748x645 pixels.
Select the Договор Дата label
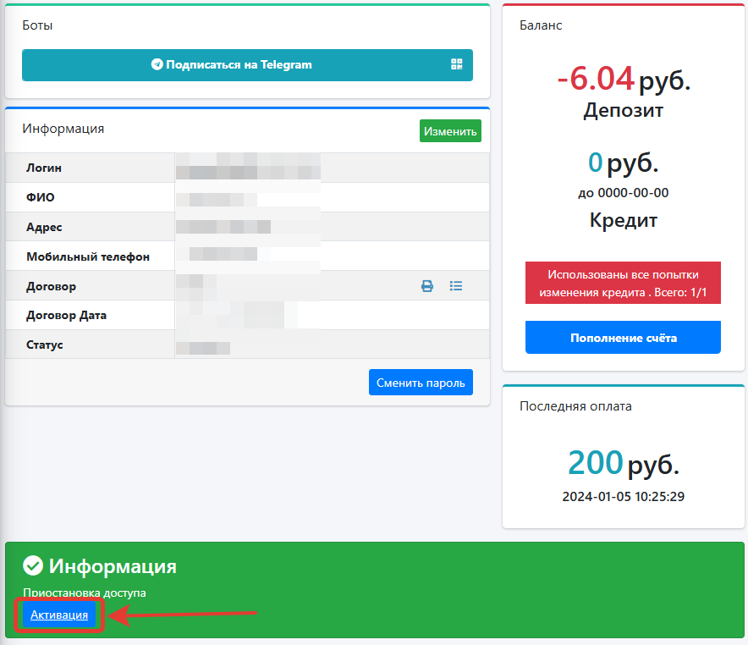pos(66,316)
